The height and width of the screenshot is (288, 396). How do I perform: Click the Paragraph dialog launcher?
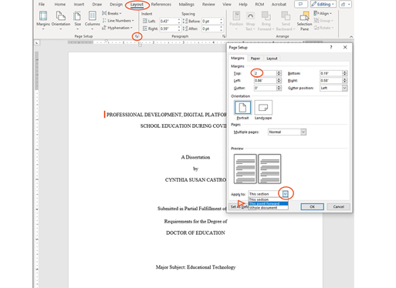click(224, 36)
